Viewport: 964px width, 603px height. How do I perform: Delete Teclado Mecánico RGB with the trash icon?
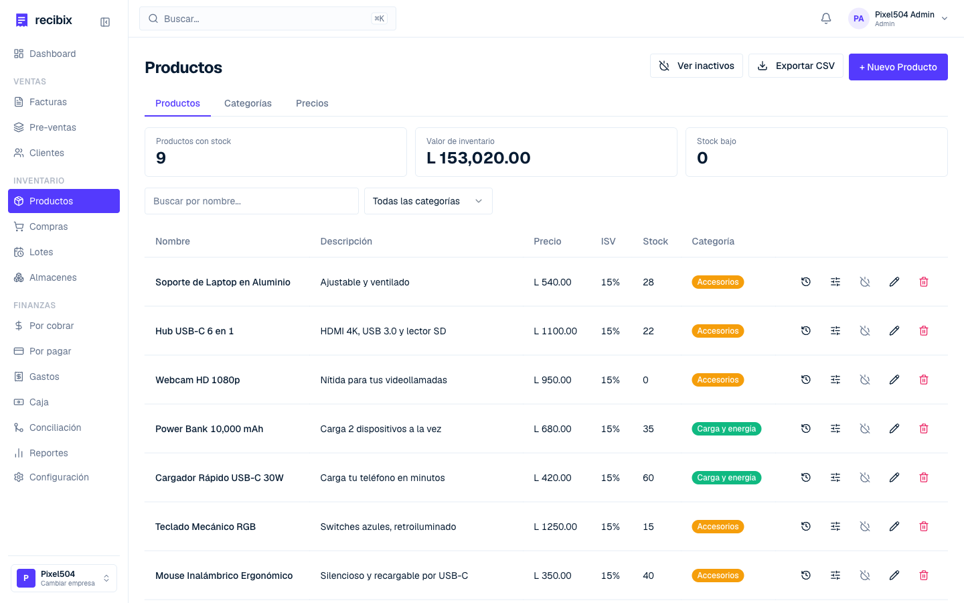pyautogui.click(x=924, y=527)
